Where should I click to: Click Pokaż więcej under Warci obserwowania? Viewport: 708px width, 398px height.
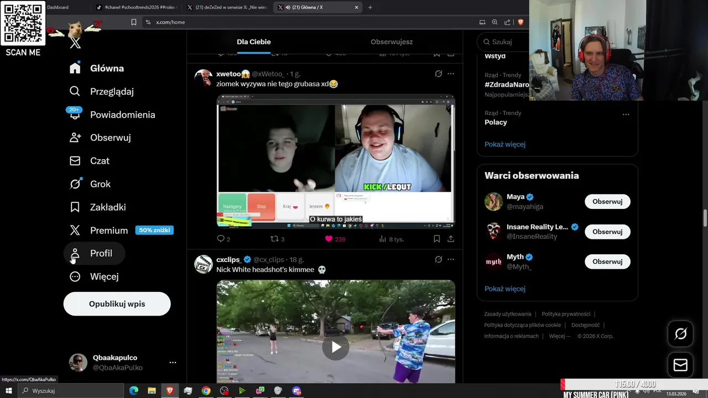click(x=505, y=289)
